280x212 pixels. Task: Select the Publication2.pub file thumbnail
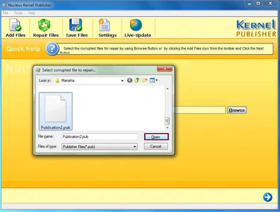tap(56, 111)
